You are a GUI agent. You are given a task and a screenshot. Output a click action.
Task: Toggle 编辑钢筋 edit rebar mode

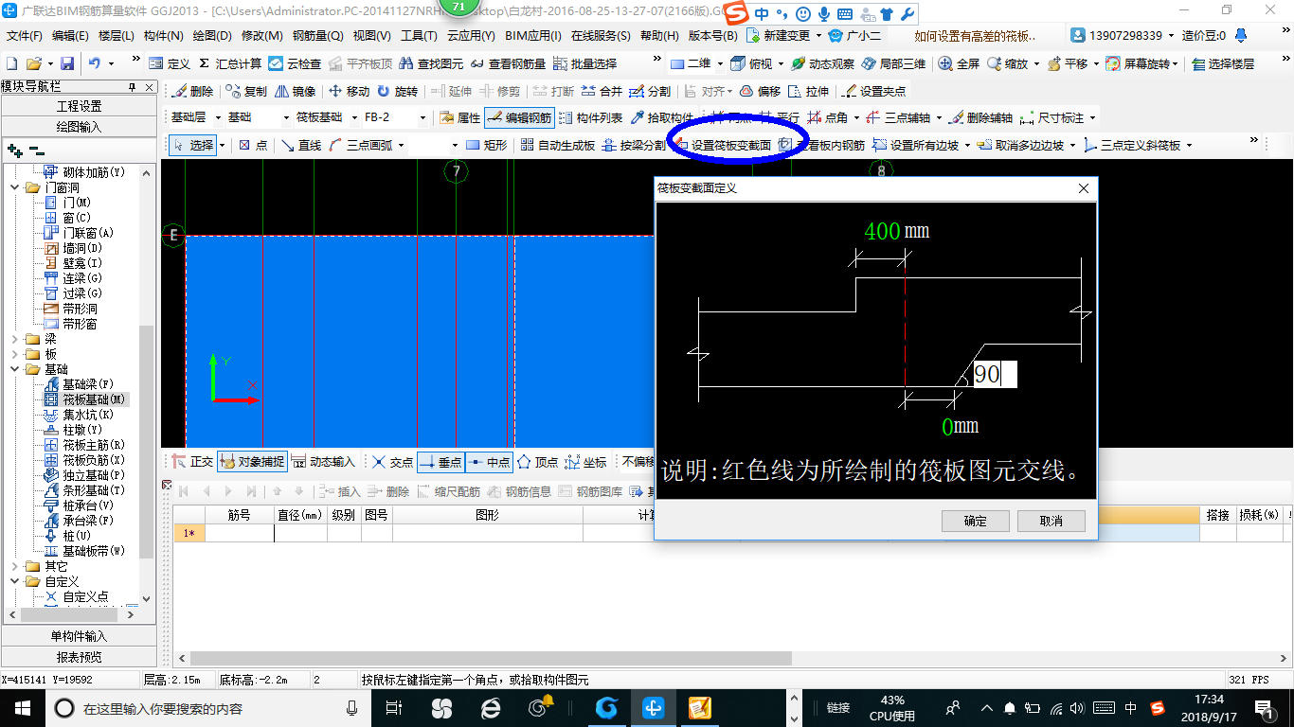click(519, 118)
